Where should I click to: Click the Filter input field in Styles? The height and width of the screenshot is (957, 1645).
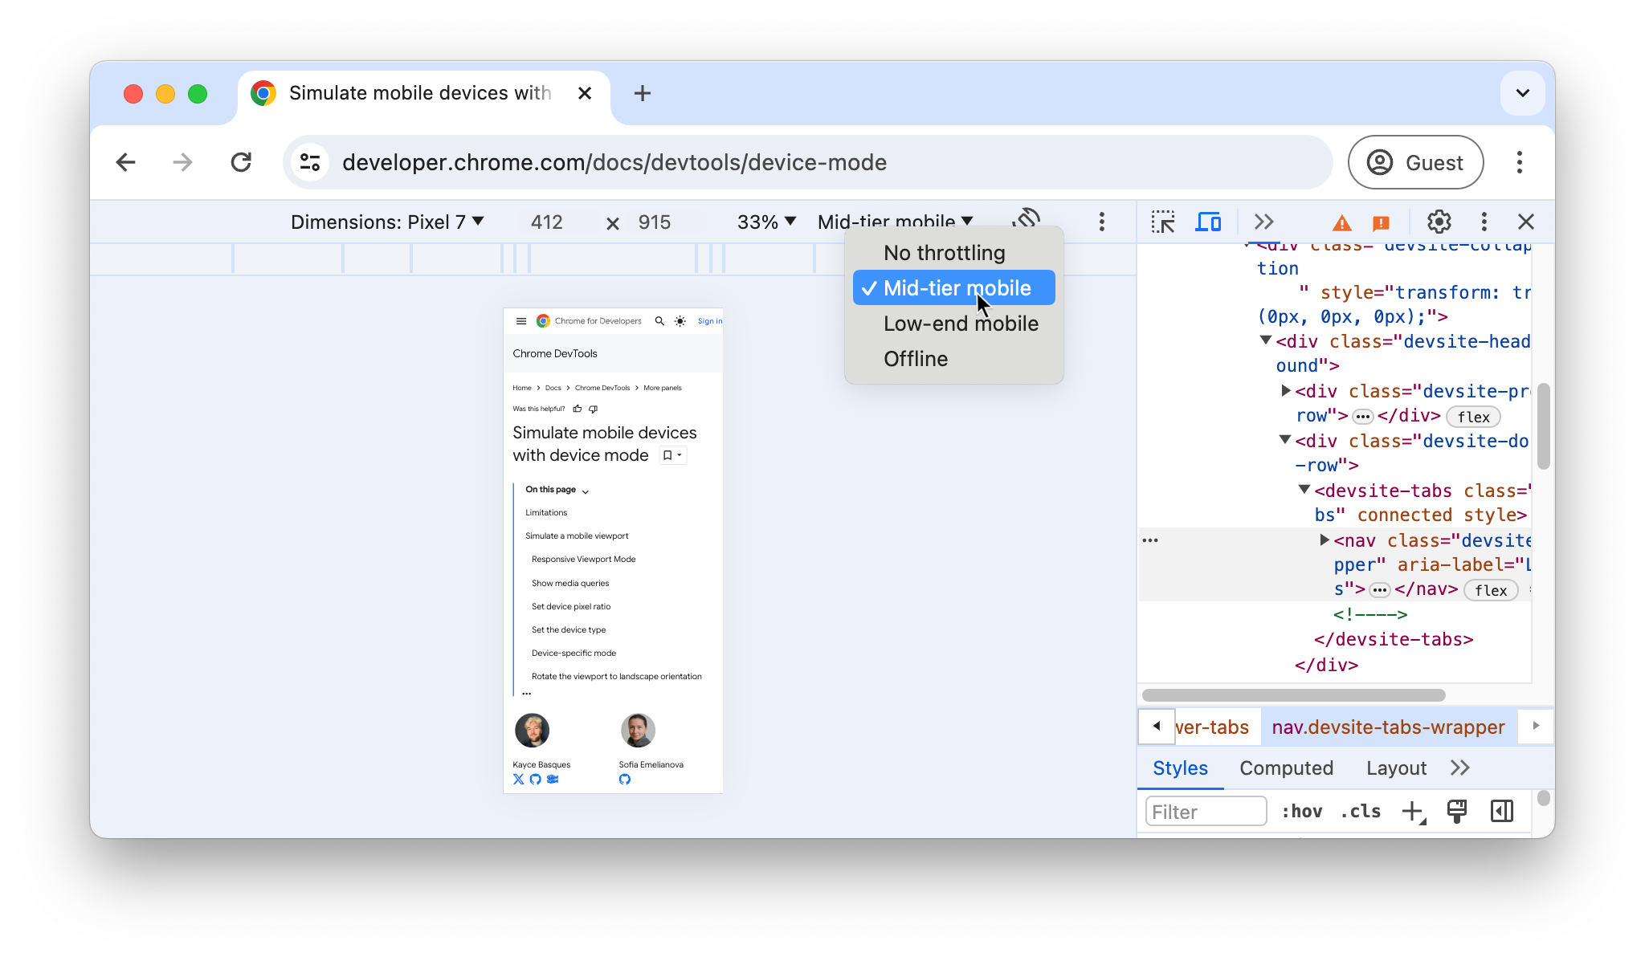point(1206,811)
